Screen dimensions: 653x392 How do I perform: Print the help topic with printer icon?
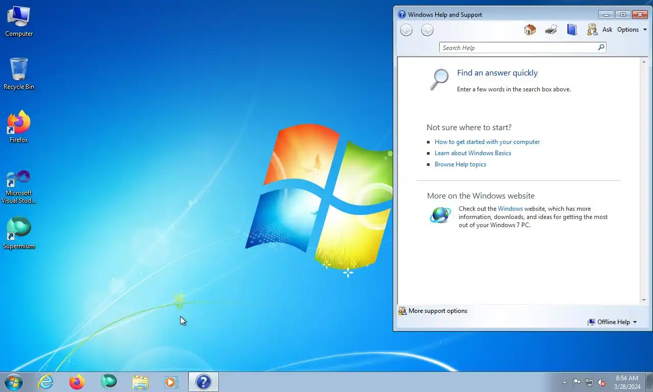point(551,30)
